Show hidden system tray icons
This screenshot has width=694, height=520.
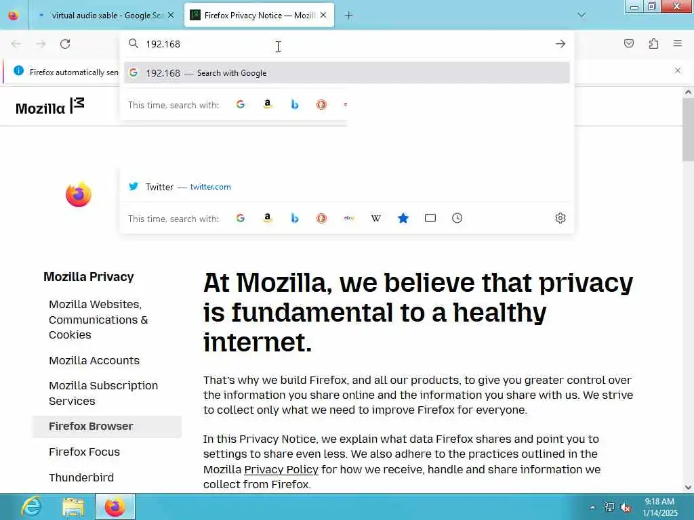tap(592, 507)
